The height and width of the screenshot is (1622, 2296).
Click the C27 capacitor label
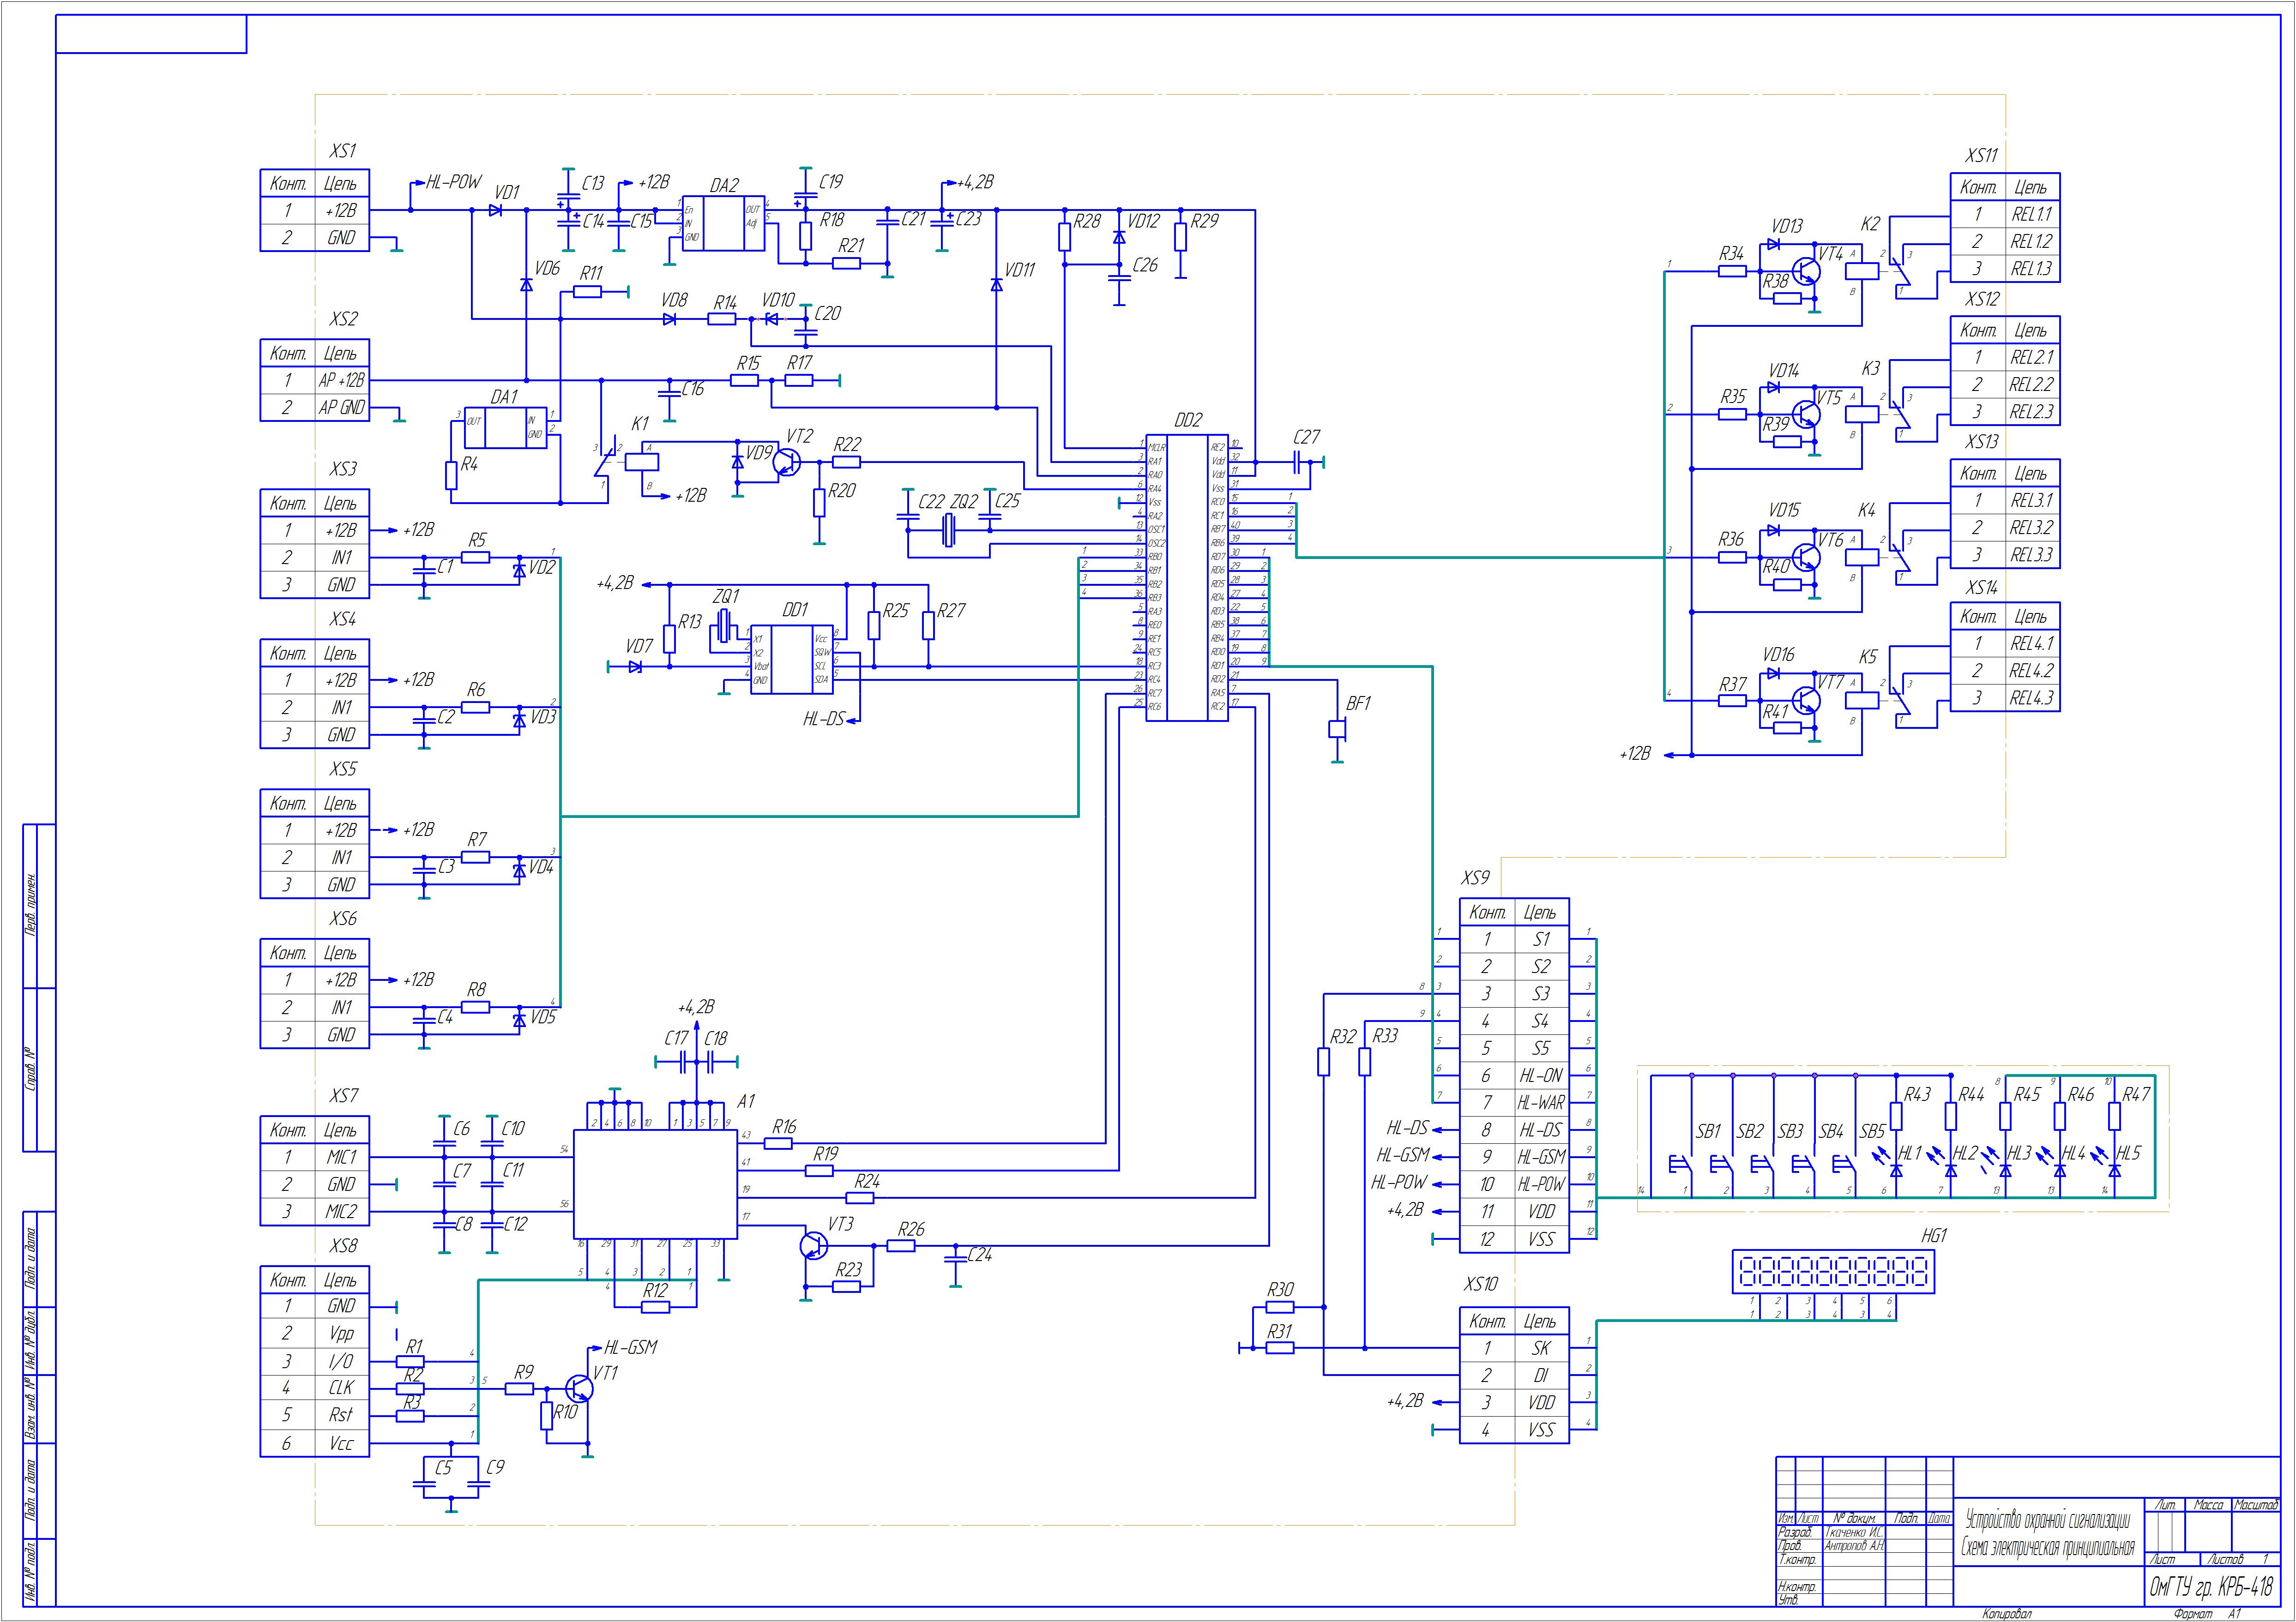[x=1306, y=437]
